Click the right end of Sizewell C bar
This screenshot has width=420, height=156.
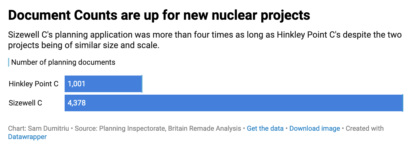point(402,103)
